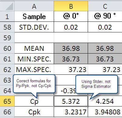Select MIN.SPEC. value 36.73 in column B
The image size is (122, 118).
pyautogui.click(x=71, y=59)
